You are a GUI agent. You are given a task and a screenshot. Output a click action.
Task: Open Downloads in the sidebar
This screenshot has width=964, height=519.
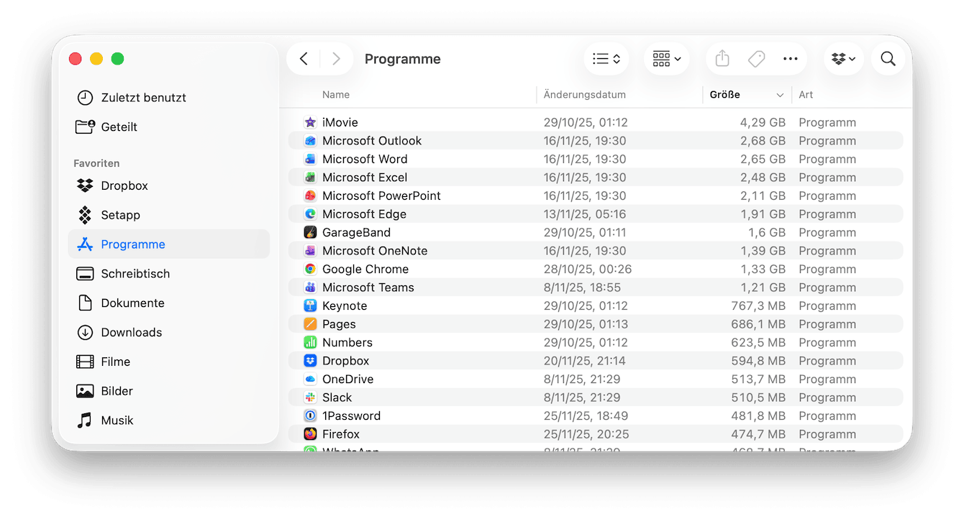(132, 333)
